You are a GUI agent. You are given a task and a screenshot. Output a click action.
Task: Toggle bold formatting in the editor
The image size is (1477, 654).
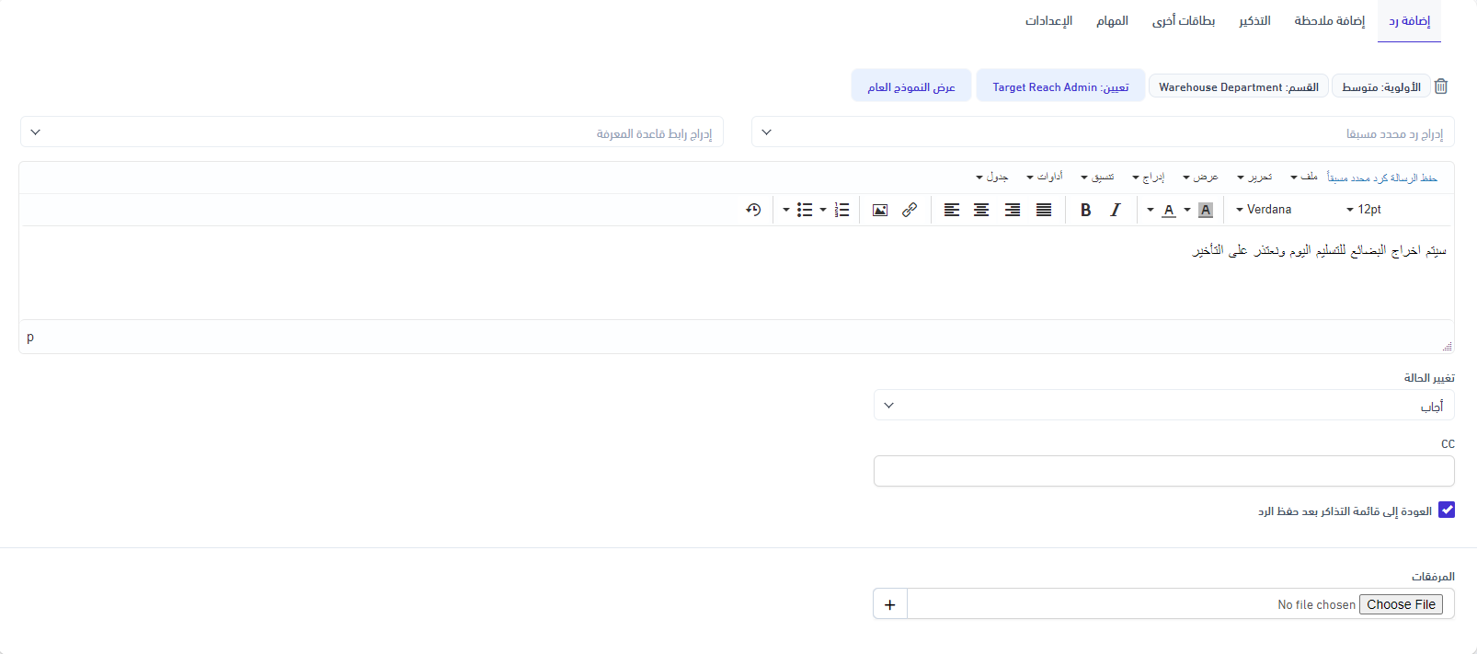[x=1085, y=210]
